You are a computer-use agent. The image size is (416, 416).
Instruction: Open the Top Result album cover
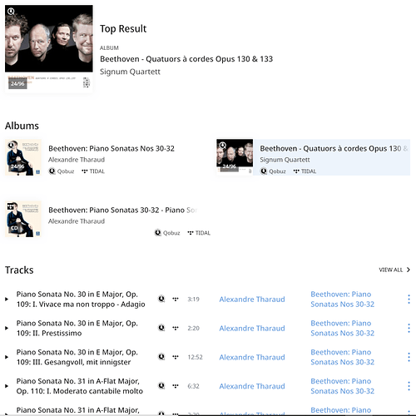click(49, 48)
